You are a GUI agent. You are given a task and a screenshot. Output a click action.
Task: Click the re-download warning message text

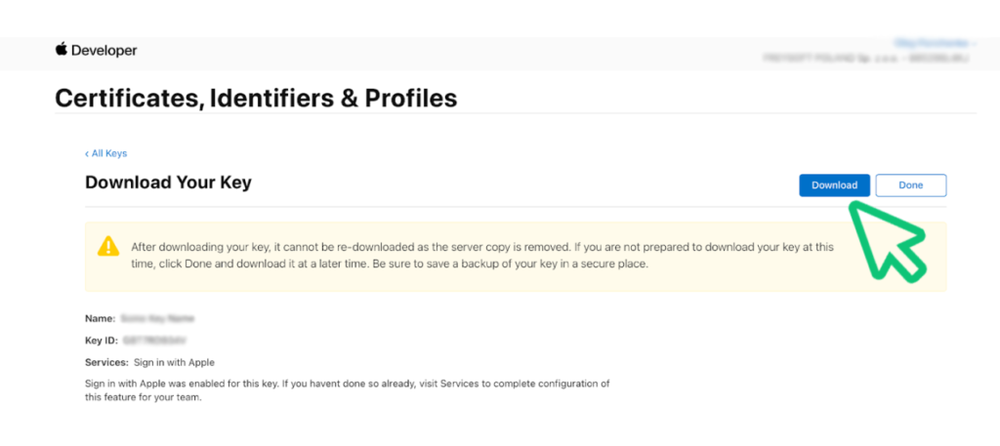[x=481, y=256]
